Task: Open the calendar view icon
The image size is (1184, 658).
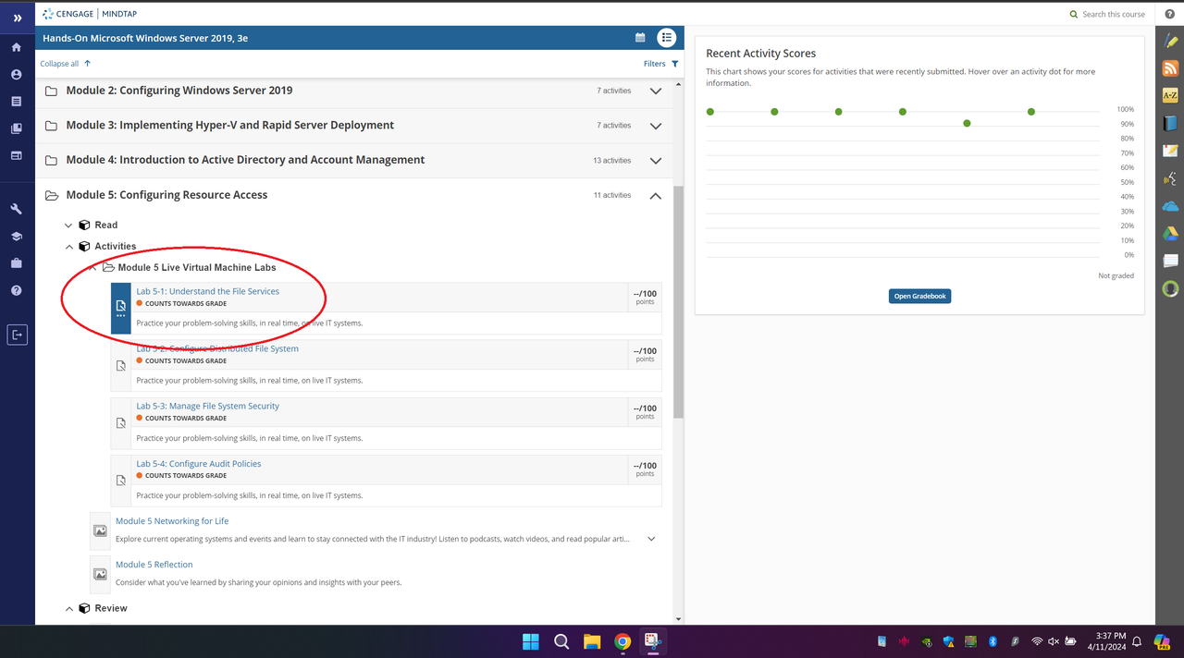Action: click(x=640, y=38)
